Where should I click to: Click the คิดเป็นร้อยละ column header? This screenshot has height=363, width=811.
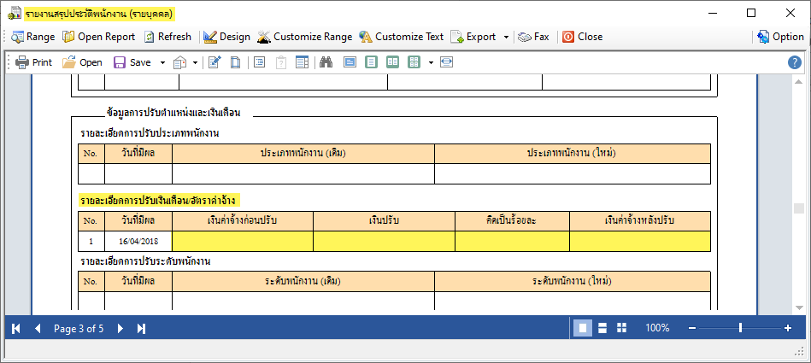(512, 221)
